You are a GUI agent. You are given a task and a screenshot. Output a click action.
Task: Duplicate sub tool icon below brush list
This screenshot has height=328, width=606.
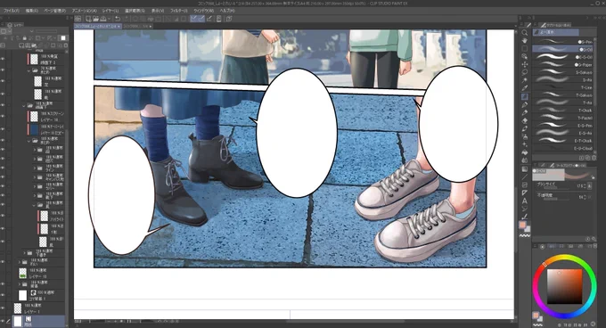click(587, 158)
